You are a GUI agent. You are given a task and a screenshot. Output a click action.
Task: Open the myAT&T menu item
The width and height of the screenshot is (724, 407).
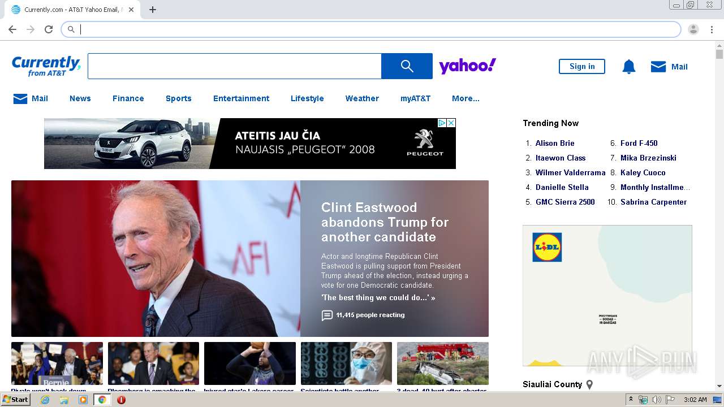pos(416,98)
